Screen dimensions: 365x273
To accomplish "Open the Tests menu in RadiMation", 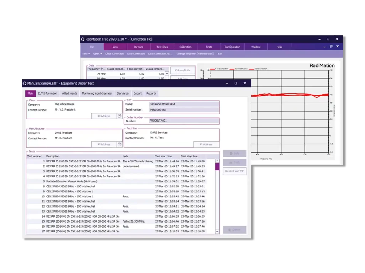I will (x=209, y=47).
